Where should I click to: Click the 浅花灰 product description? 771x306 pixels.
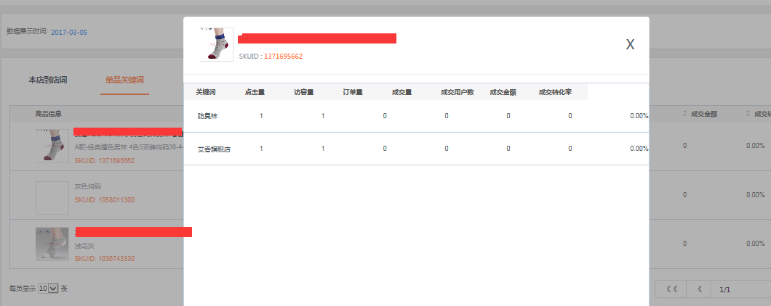point(84,246)
